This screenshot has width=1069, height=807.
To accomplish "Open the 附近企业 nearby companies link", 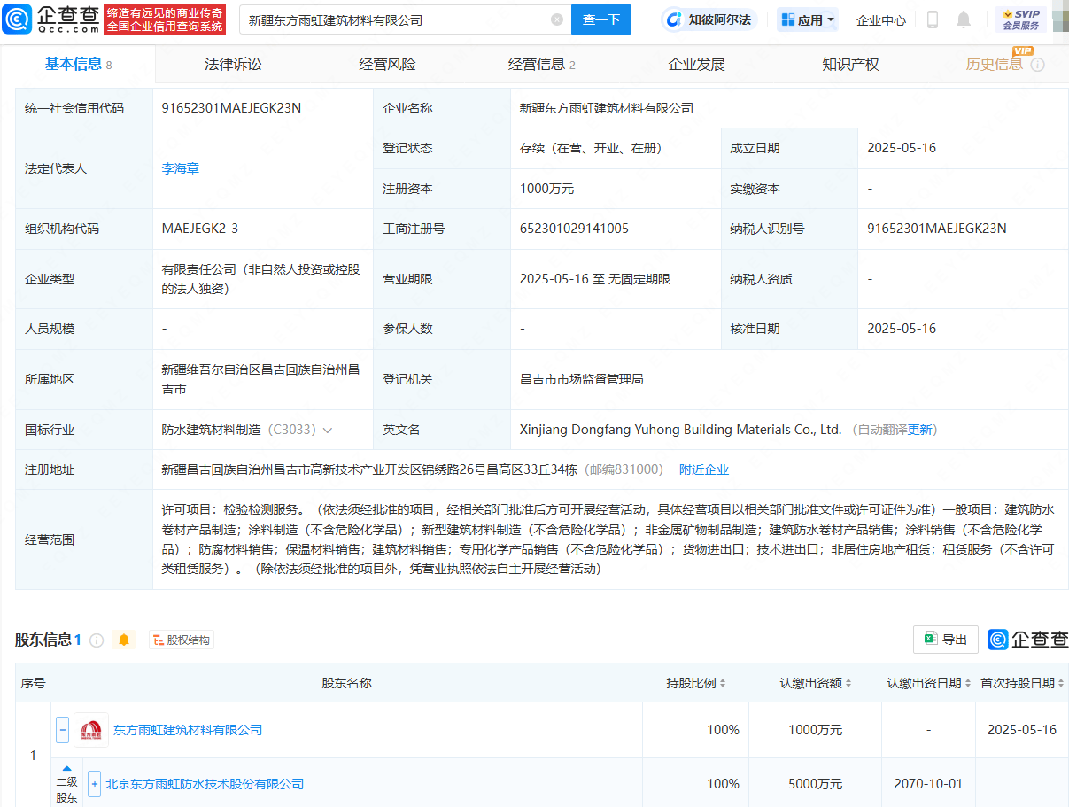I will click(x=704, y=469).
